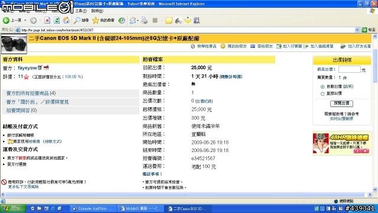Open the Back button history dropdown arrow

25,21
